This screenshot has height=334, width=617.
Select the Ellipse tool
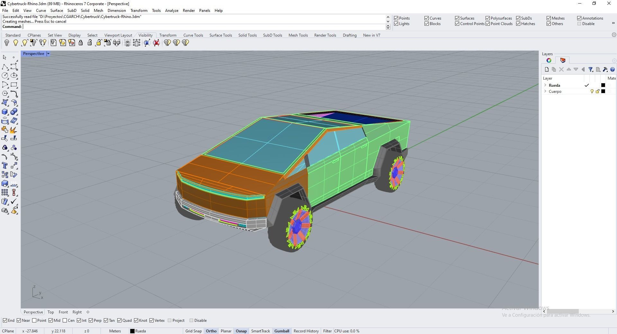pyautogui.click(x=14, y=76)
